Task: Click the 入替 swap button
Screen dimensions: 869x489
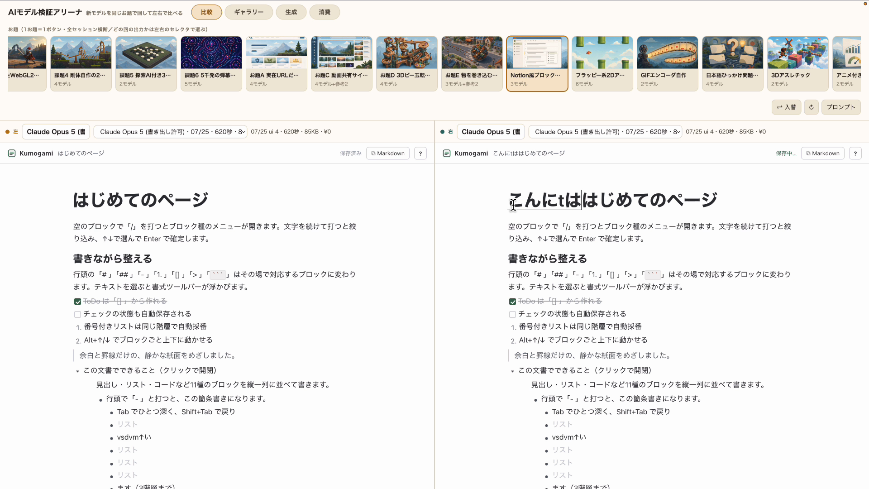Action: [786, 107]
